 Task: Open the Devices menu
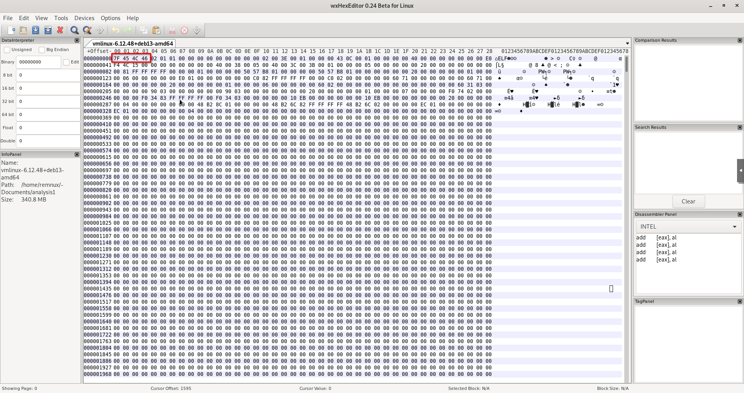(x=84, y=18)
